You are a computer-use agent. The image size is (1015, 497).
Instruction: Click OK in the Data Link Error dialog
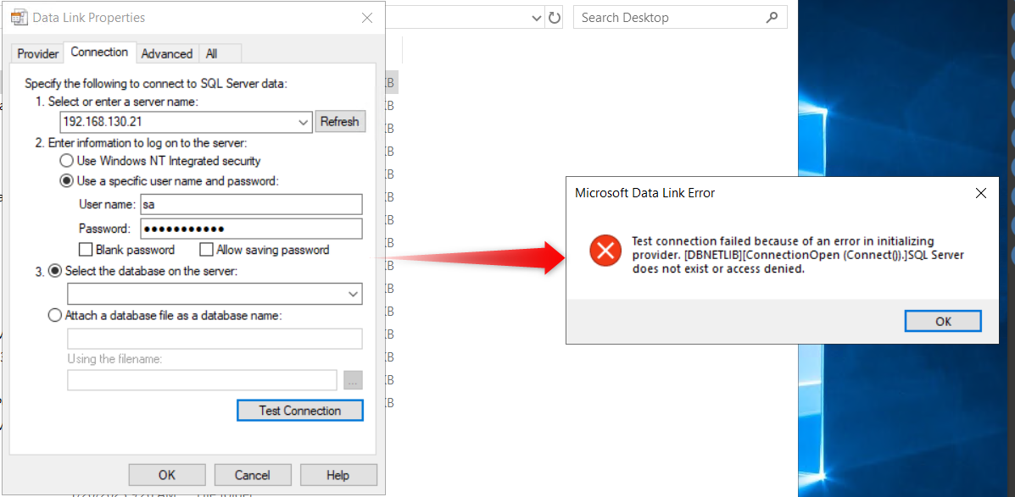(943, 321)
